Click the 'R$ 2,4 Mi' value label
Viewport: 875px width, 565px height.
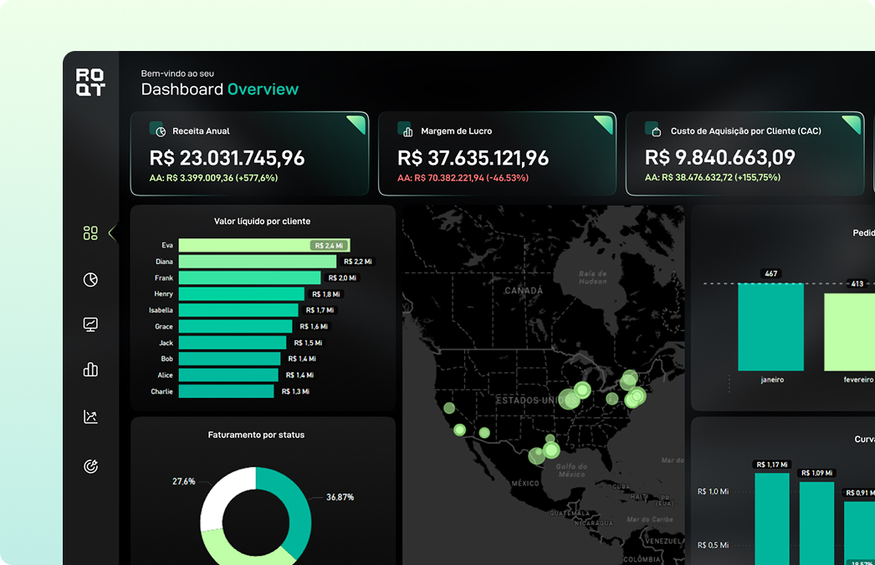click(x=329, y=246)
